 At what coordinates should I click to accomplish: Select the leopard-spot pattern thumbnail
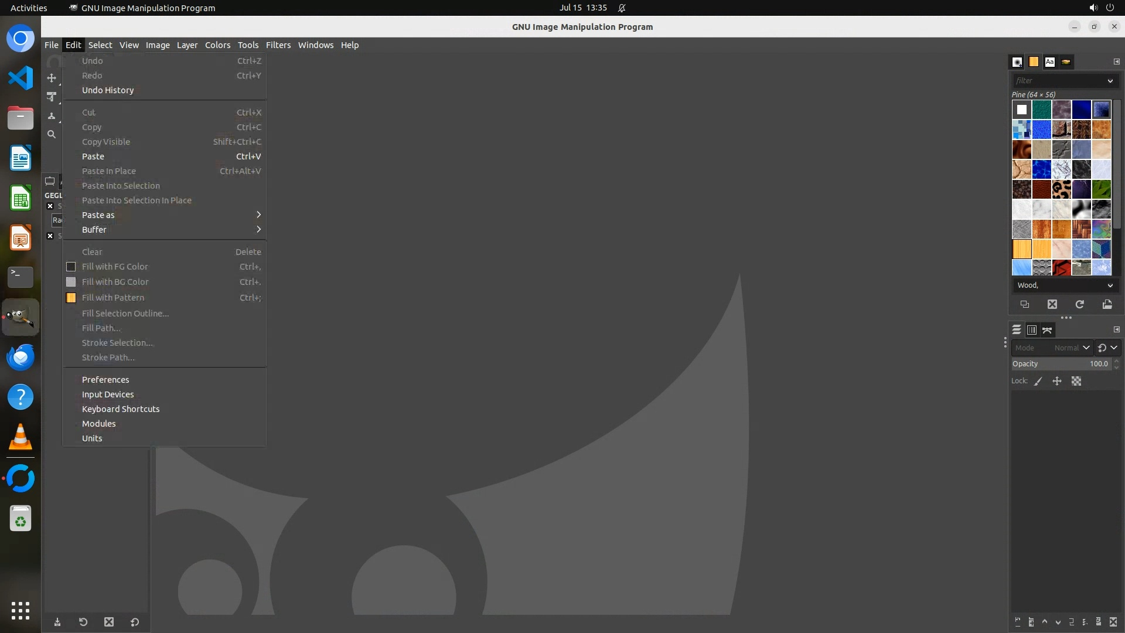[1061, 189]
